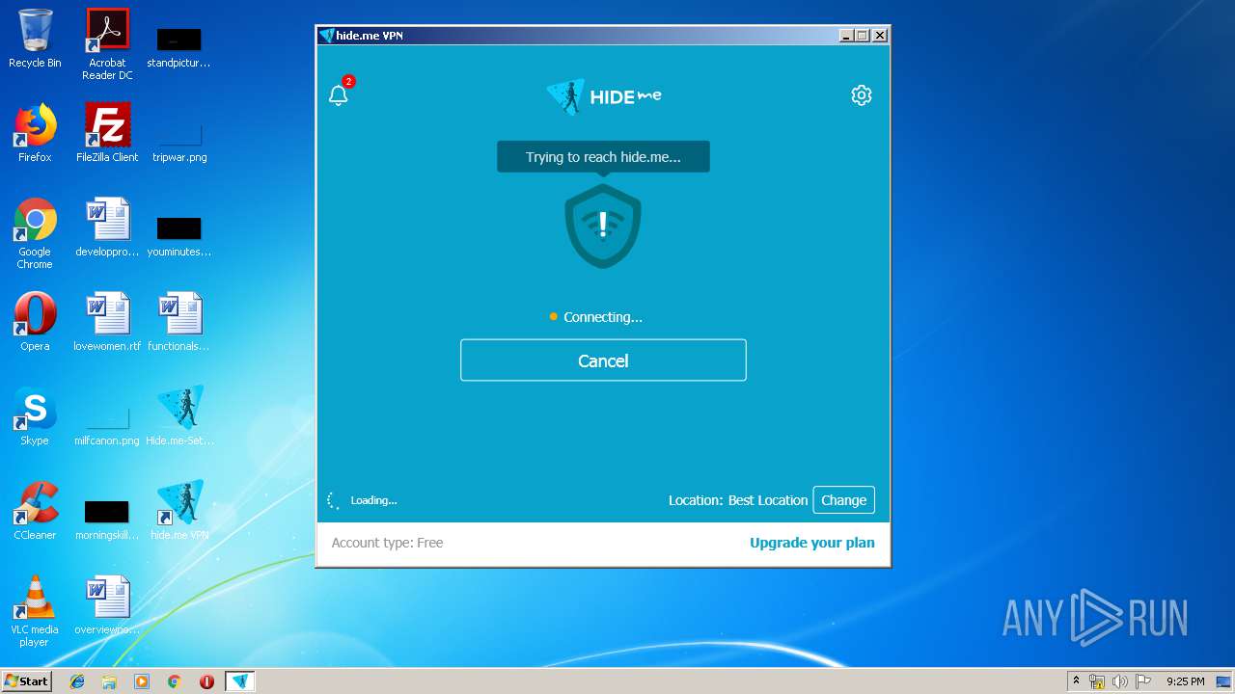The height and width of the screenshot is (694, 1235).
Task: Show hidden system tray icons
Action: tap(1076, 681)
